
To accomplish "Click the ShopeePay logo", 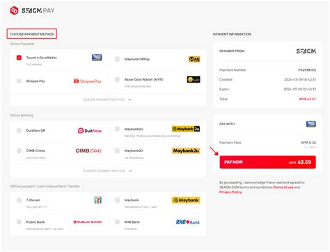I will point(88,81).
